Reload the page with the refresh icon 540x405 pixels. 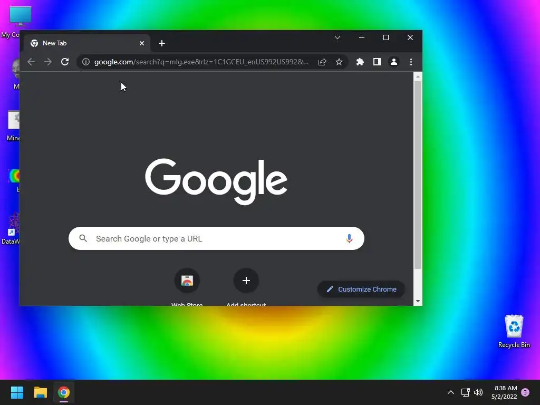[65, 62]
